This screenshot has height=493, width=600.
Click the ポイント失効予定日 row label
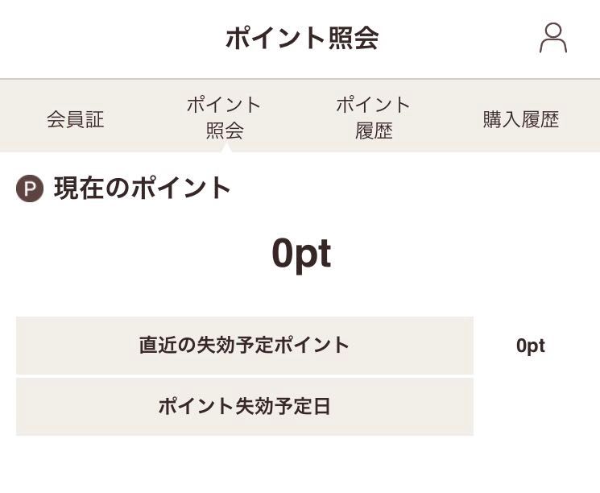click(x=244, y=406)
